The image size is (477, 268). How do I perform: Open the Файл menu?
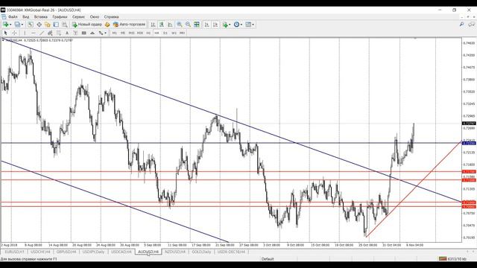pos(13,16)
